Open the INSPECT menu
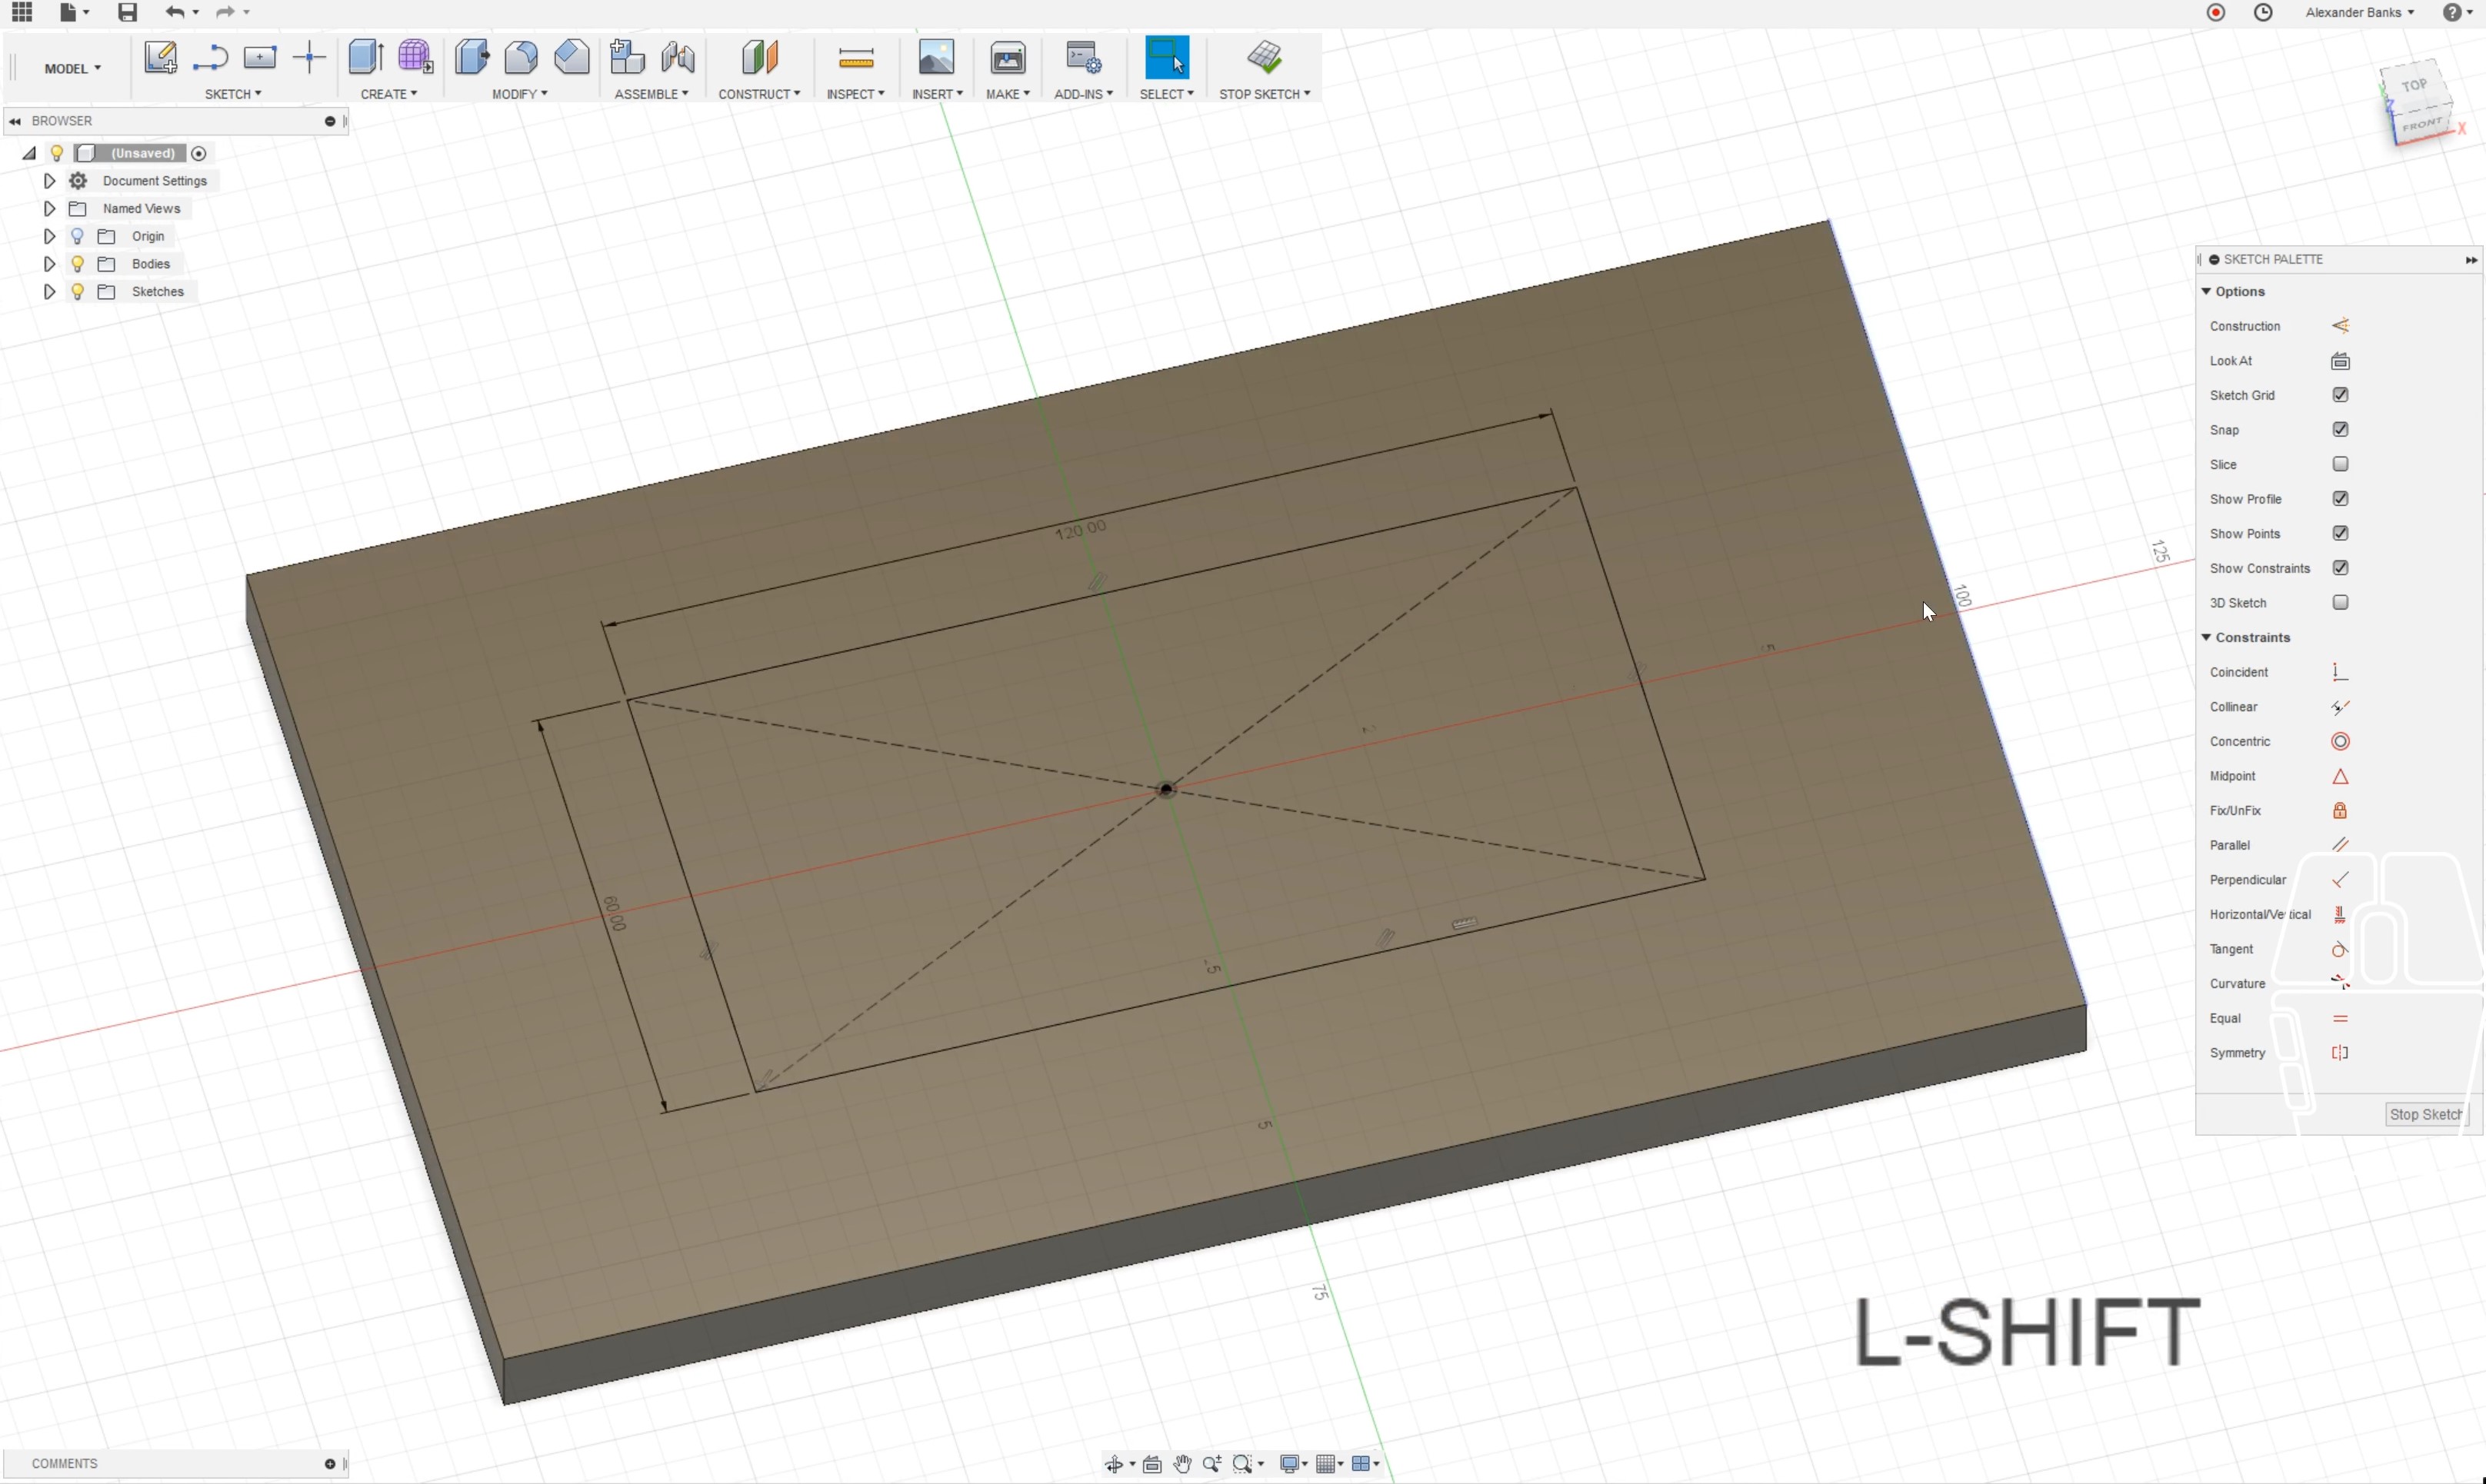Screen dimensions: 2486x1484 (x=855, y=94)
